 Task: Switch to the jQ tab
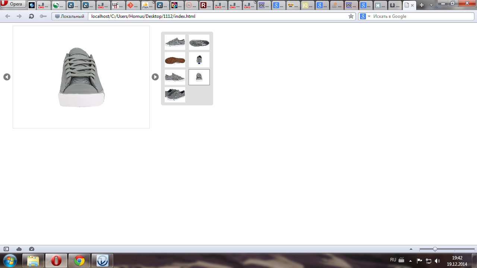[x=308, y=5]
